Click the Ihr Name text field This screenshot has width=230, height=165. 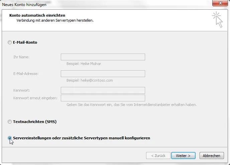coord(103,57)
